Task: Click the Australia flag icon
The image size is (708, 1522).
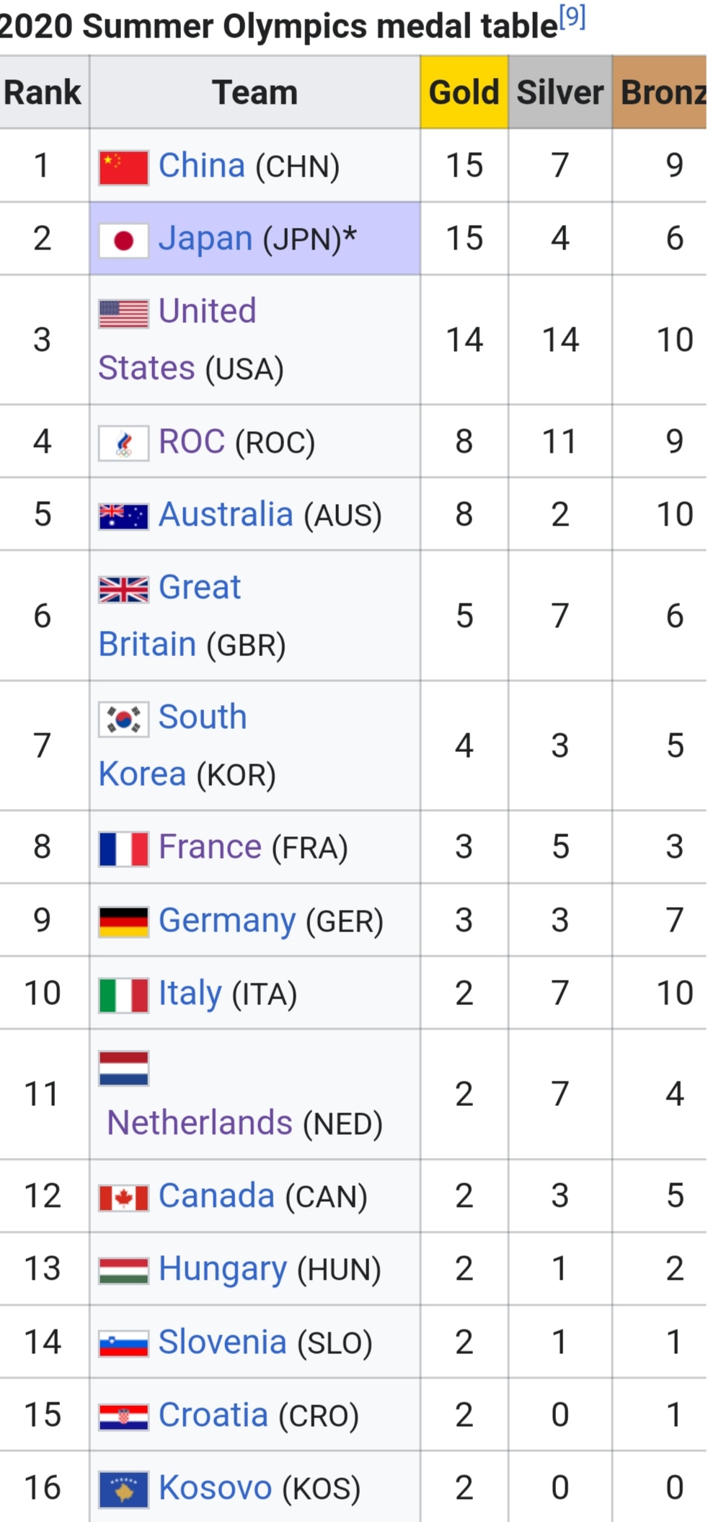Action: coord(123,517)
